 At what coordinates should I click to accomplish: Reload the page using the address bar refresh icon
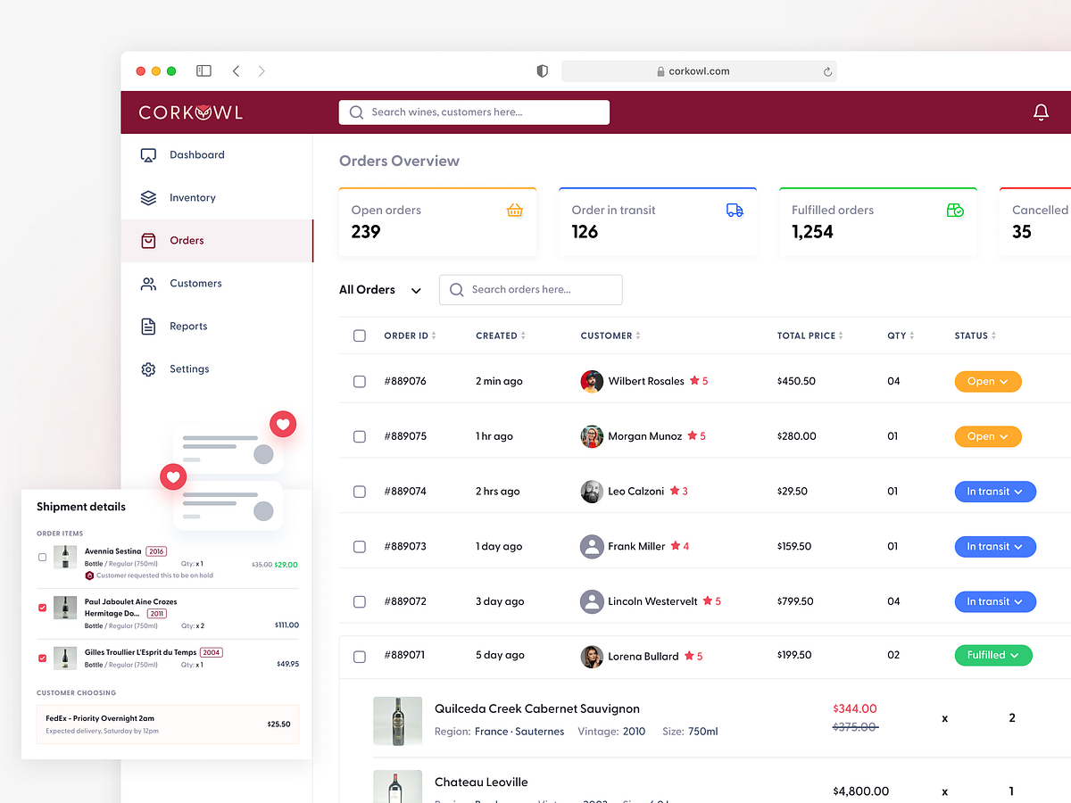(x=827, y=71)
